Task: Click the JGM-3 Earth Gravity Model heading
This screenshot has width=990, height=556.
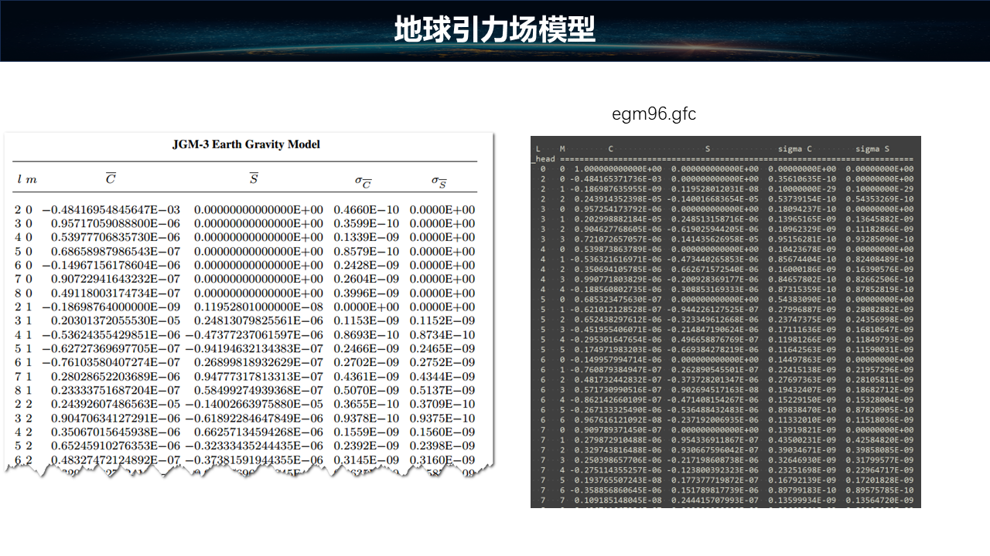Action: pos(246,144)
